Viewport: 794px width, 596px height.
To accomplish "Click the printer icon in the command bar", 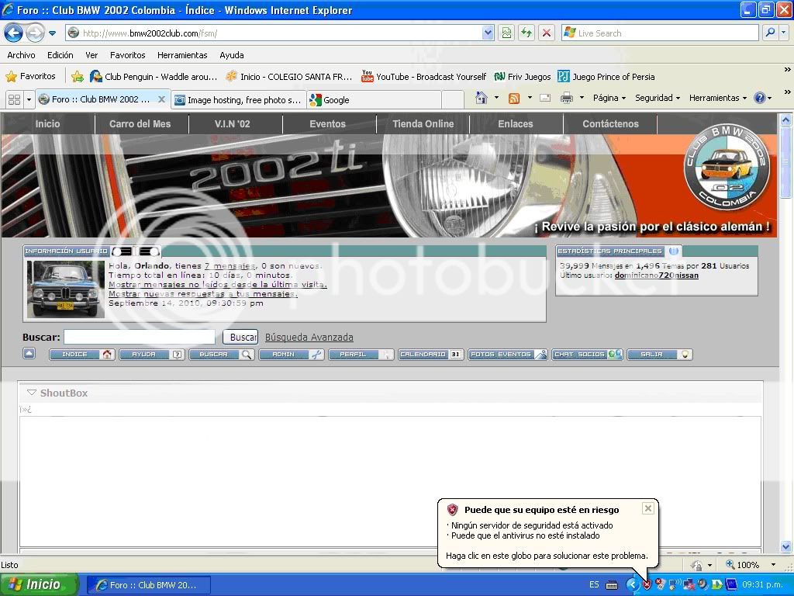I will pos(567,99).
